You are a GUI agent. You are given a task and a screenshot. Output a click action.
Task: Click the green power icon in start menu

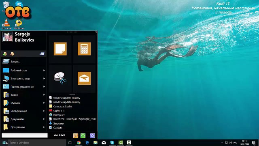click(83, 135)
